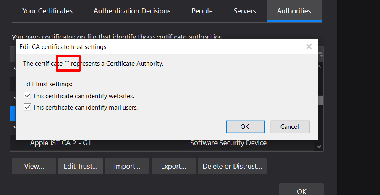Switch to the Your Certificates tab
Screen dimensions: 380x195
(47, 11)
